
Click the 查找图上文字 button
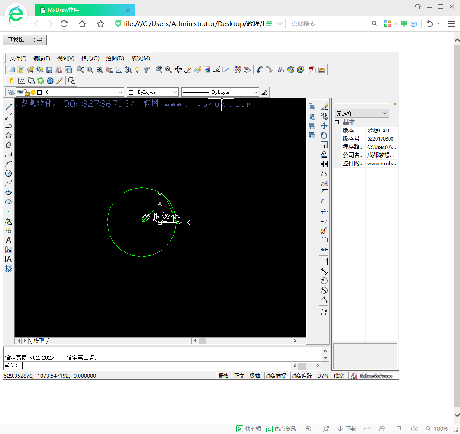pos(25,40)
